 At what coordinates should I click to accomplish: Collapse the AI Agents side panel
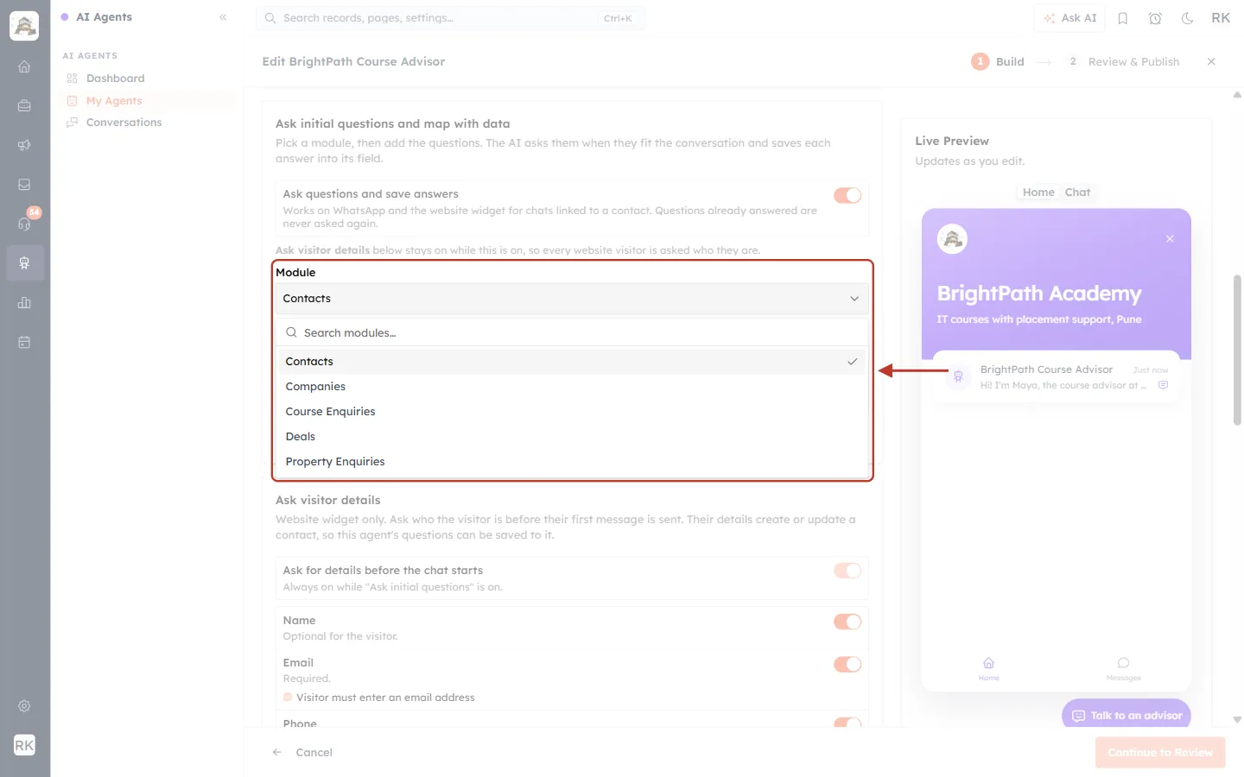(223, 17)
